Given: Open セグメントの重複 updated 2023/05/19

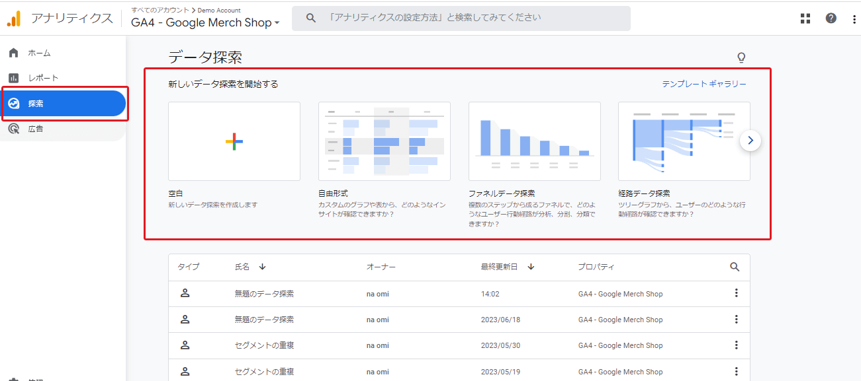Looking at the screenshot, I should tap(264, 372).
